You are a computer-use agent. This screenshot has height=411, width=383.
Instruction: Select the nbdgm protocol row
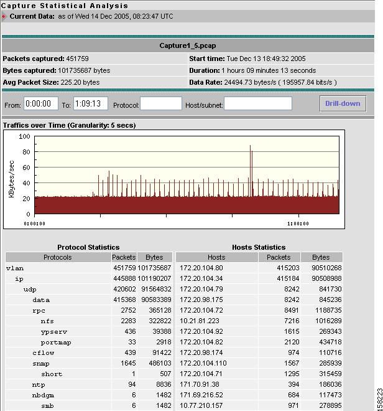tap(89, 395)
